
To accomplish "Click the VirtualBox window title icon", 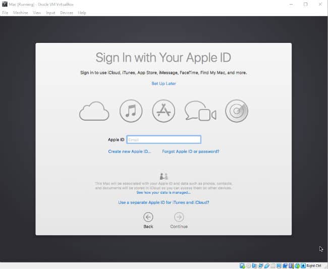I will (5, 4).
